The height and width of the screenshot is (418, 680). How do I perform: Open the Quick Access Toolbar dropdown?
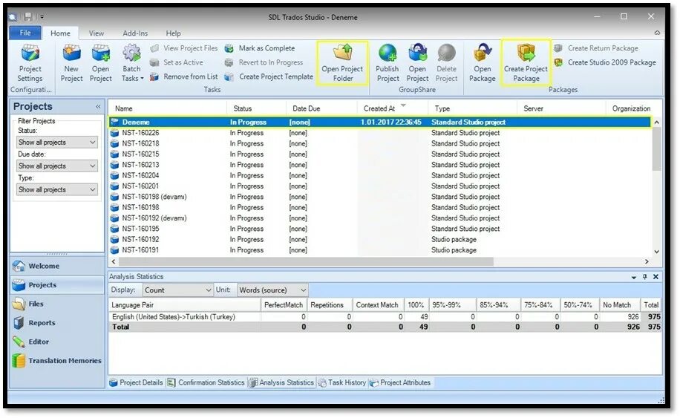[42, 17]
